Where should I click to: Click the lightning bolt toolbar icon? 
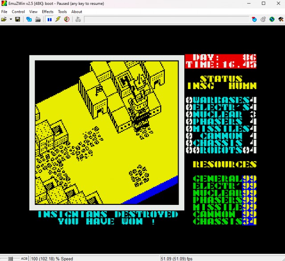58,20
